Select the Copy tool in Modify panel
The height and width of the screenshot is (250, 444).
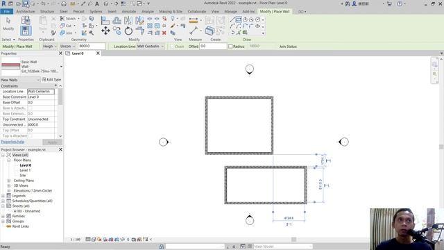point(117,31)
